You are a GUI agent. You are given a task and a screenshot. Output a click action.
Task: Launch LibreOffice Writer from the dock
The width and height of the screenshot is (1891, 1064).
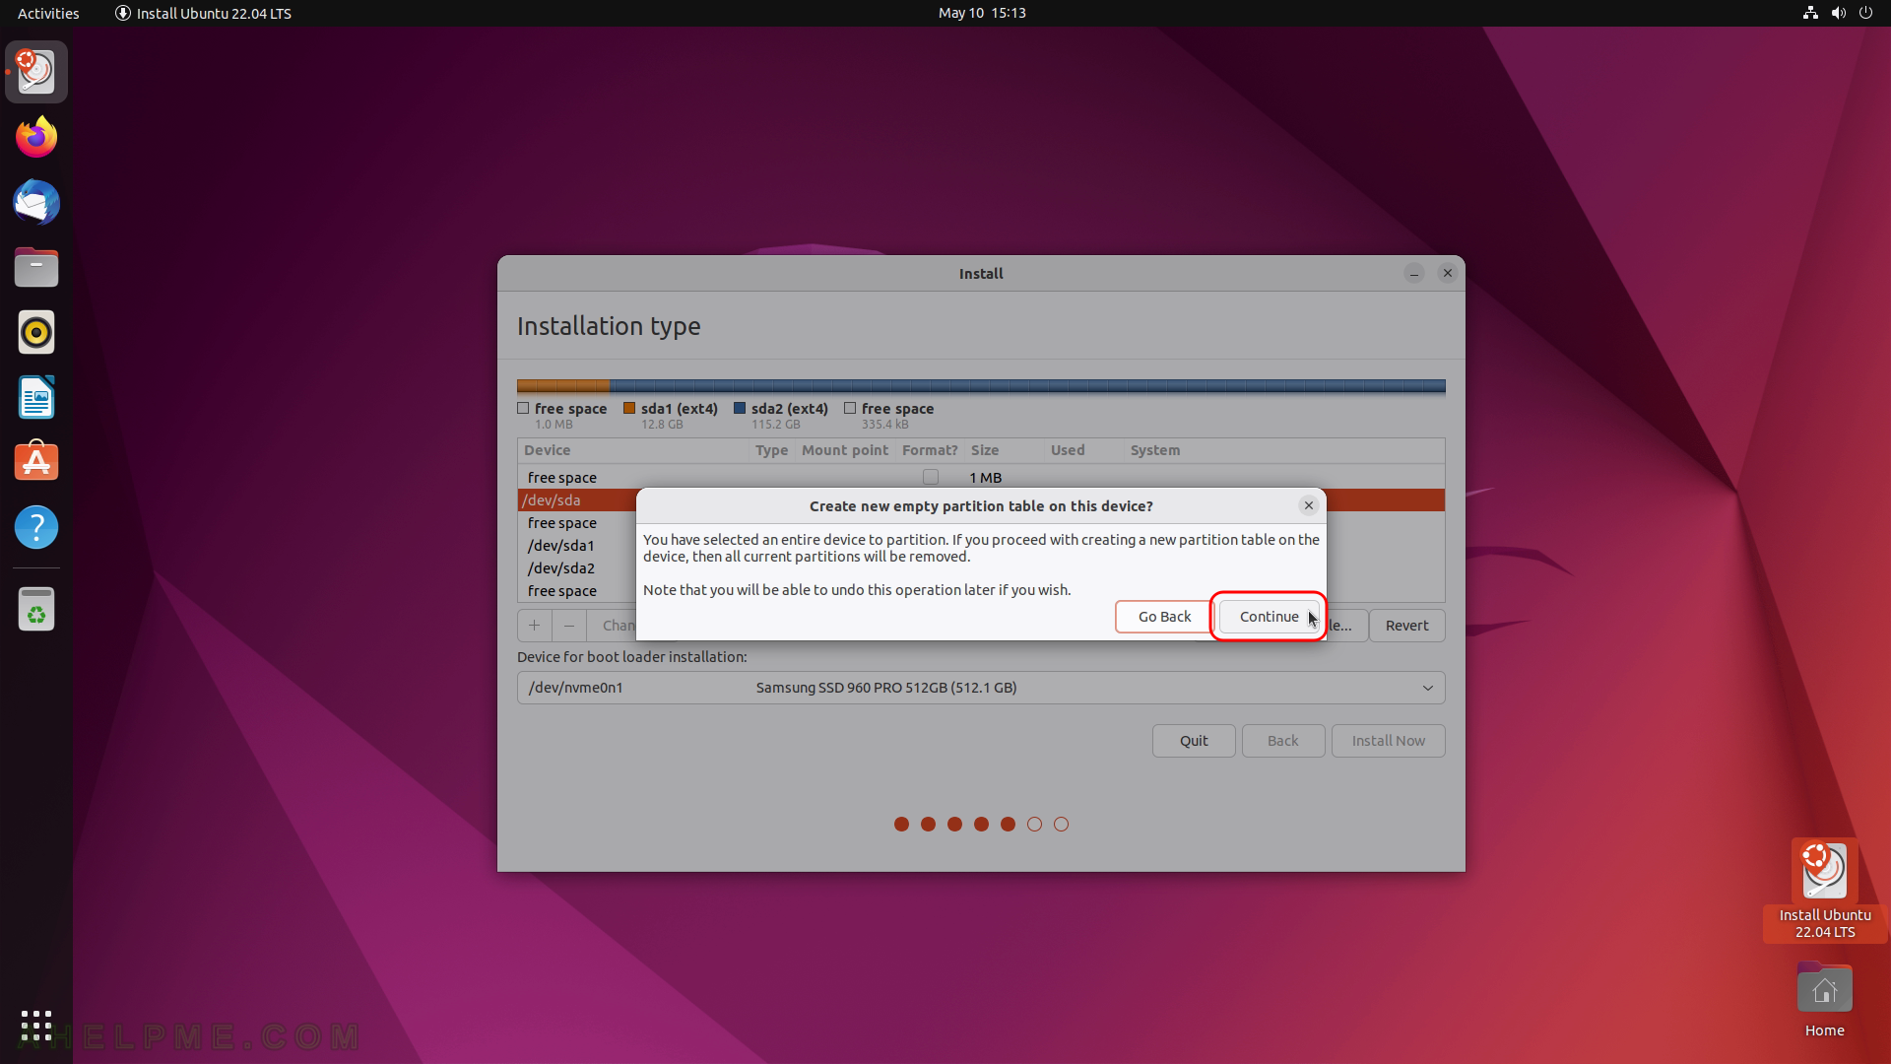click(x=36, y=397)
